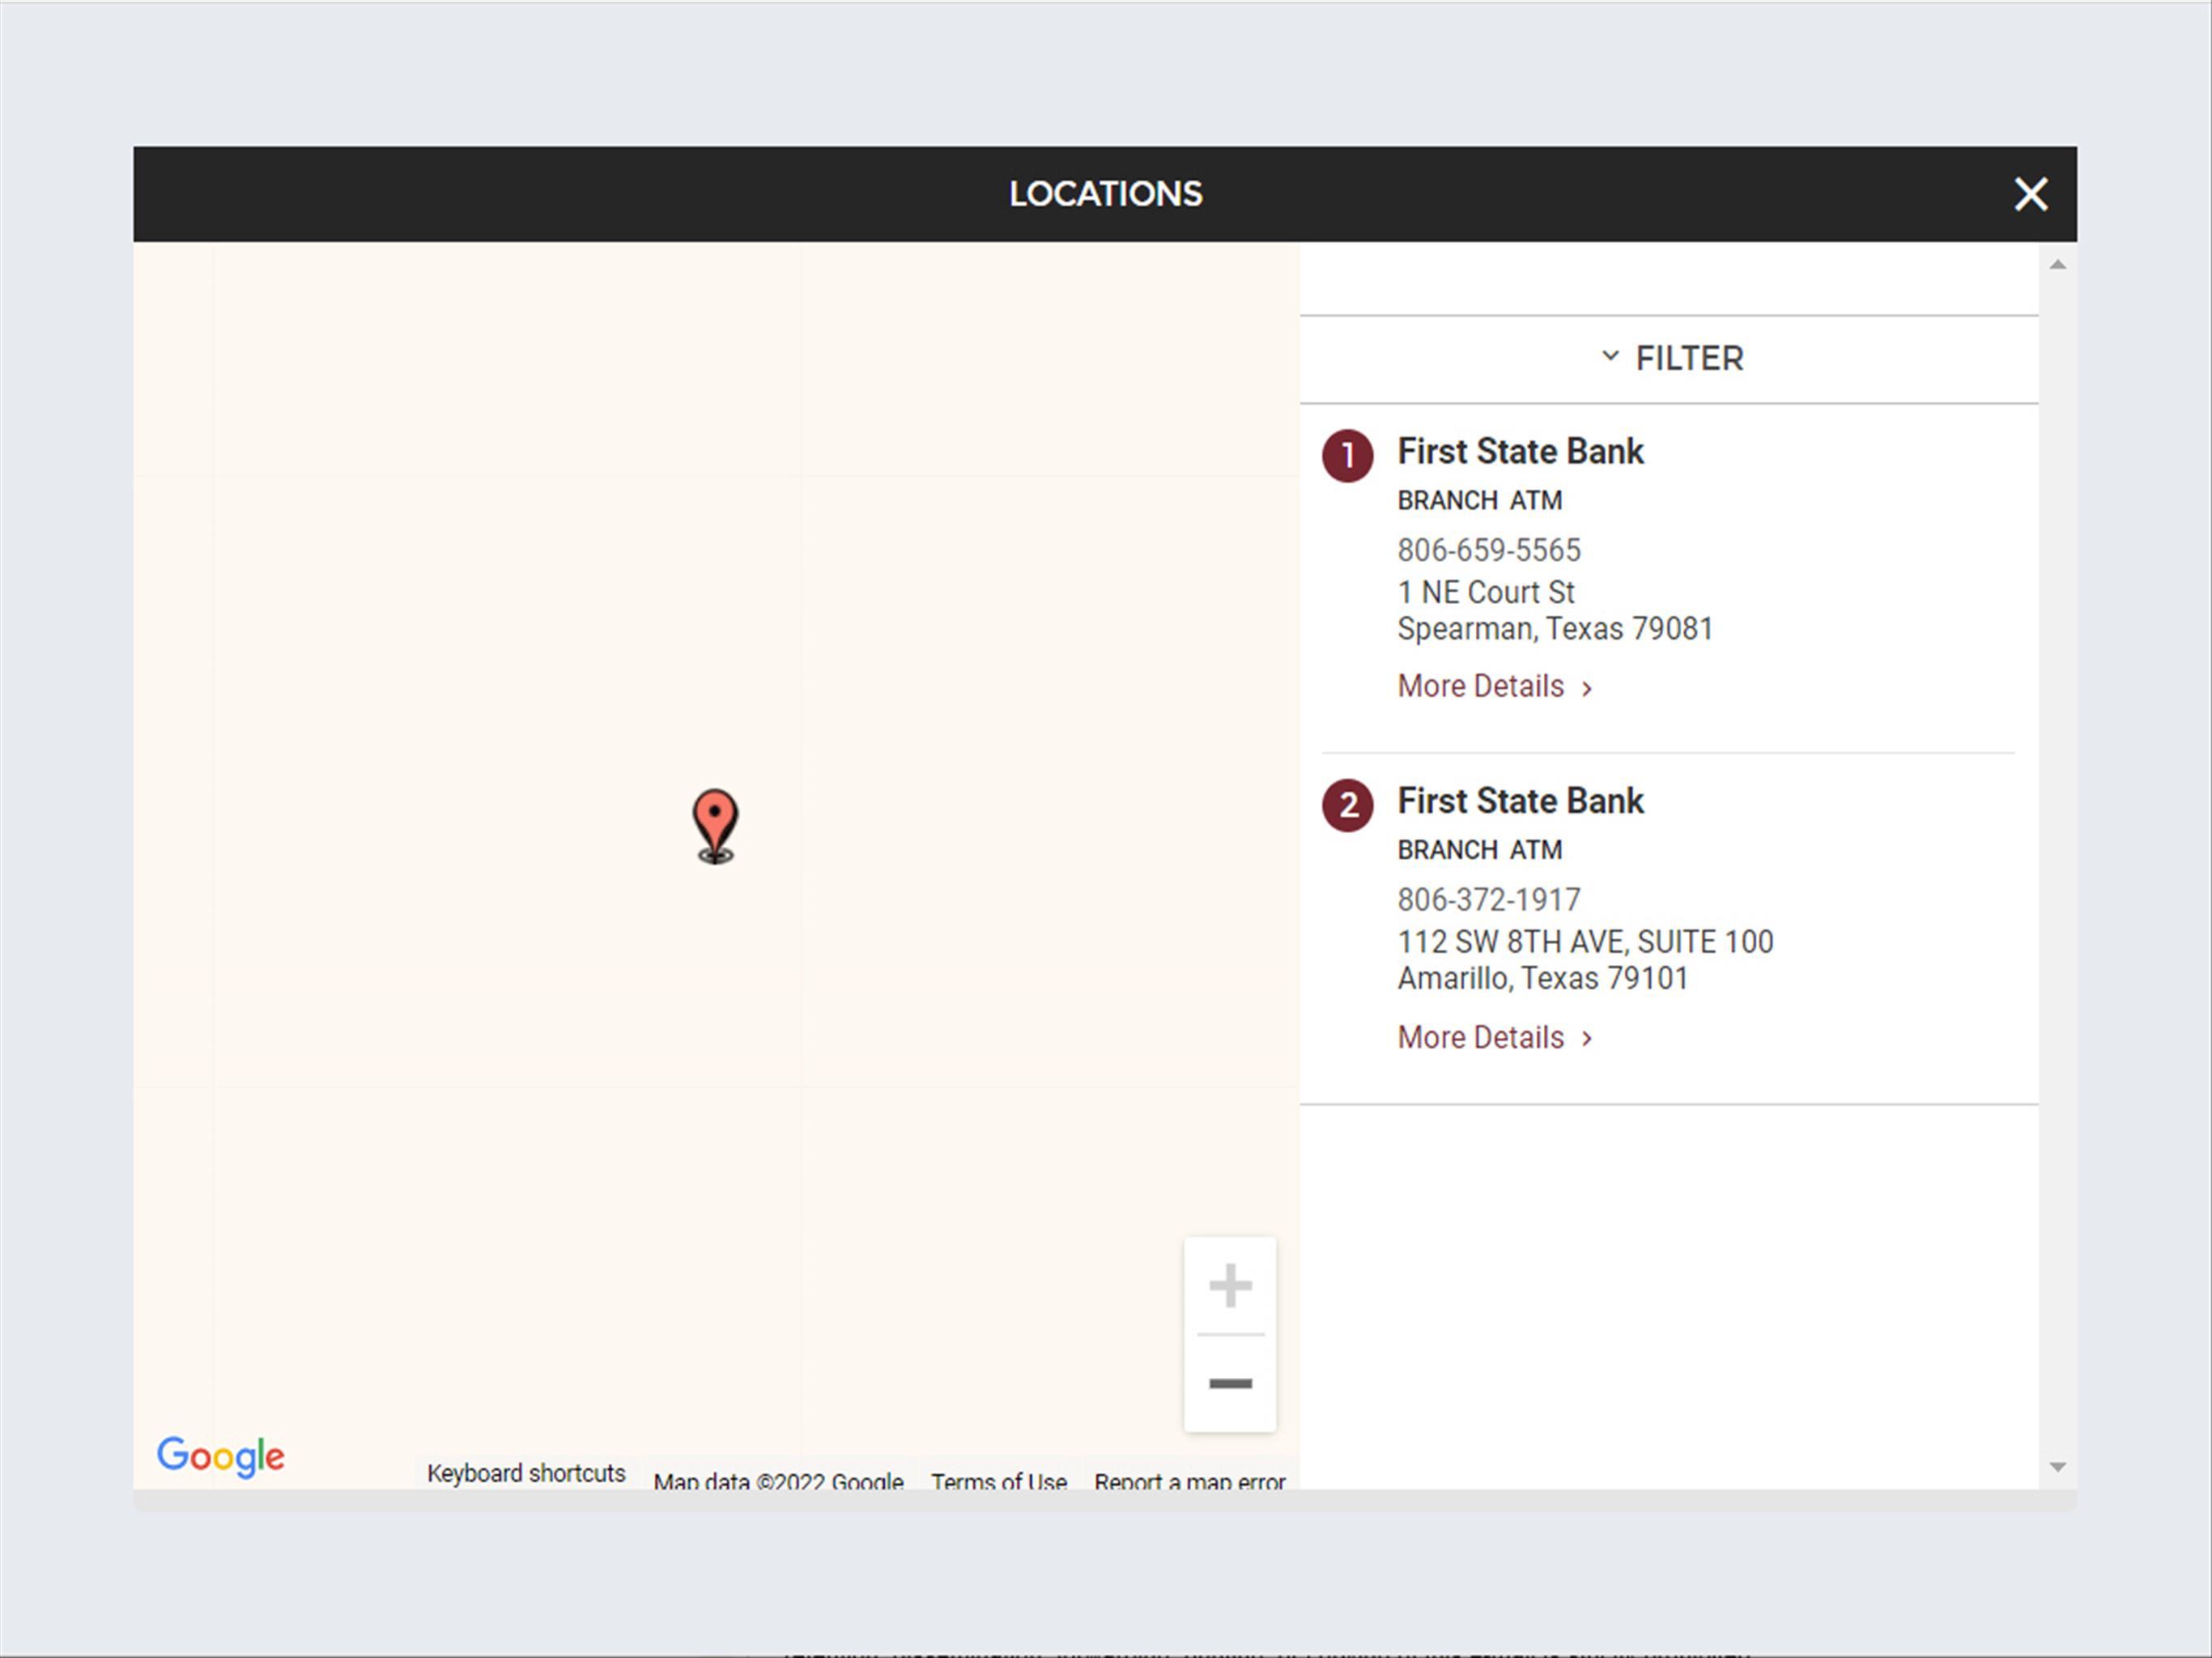Screen dimensions: 2212x1658
Task: Click address 112 SW 8TH AVE, SUITE 100
Action: (x=1585, y=942)
